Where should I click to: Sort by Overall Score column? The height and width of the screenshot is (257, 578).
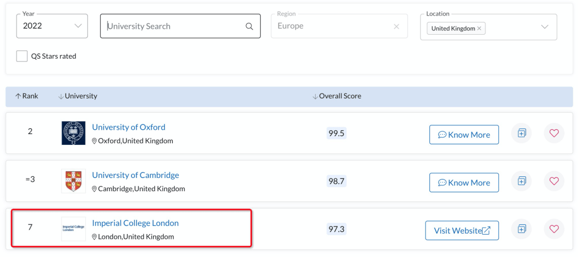337,96
